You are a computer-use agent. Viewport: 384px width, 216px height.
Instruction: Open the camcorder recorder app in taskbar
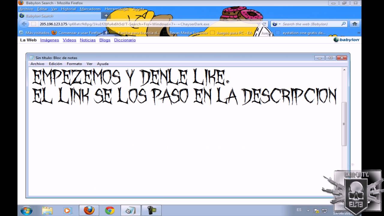[x=151, y=211]
